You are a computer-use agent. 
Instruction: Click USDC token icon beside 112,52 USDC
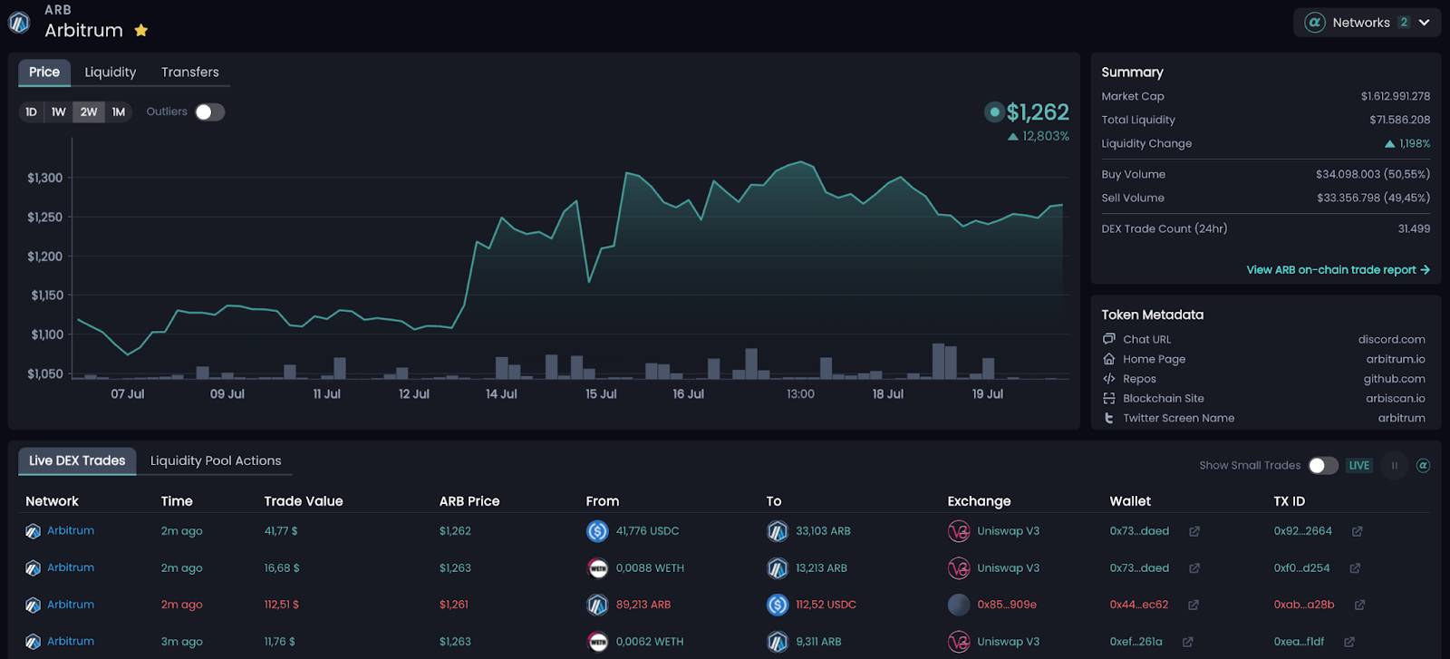pyautogui.click(x=778, y=605)
